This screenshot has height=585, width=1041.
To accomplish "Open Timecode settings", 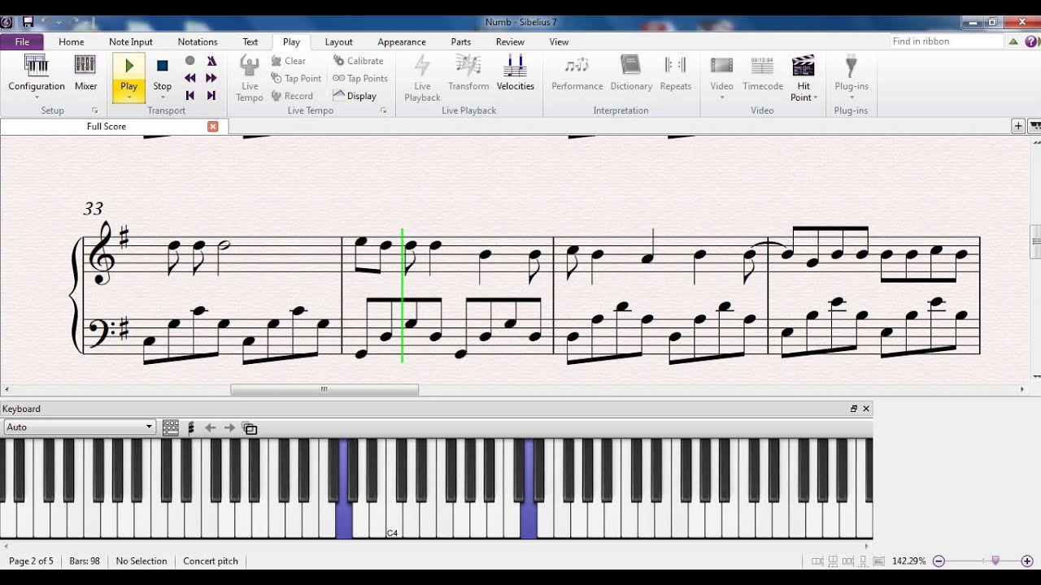I will click(x=762, y=73).
